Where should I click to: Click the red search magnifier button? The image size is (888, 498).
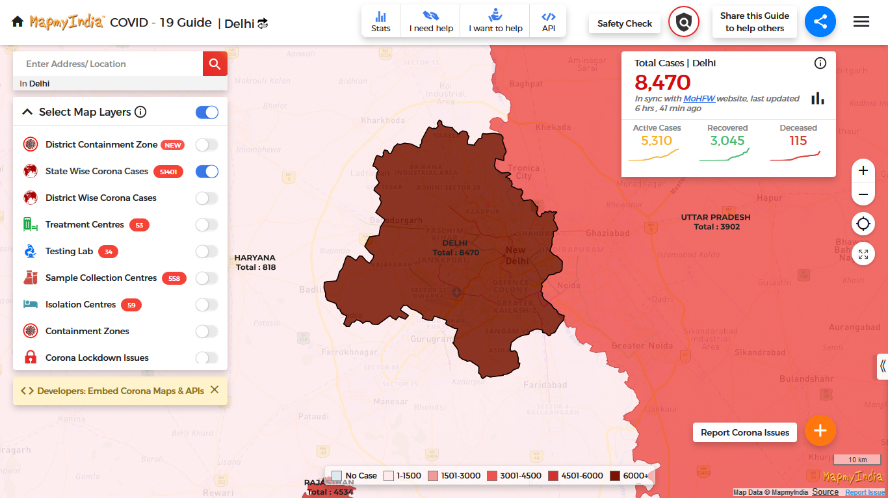pyautogui.click(x=215, y=64)
